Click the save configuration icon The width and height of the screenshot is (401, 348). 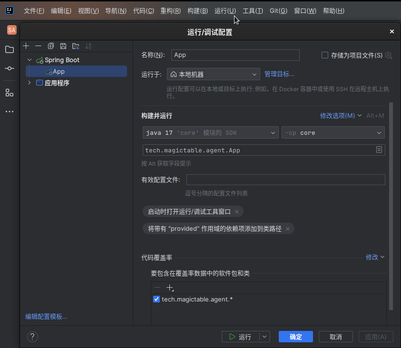(x=63, y=46)
